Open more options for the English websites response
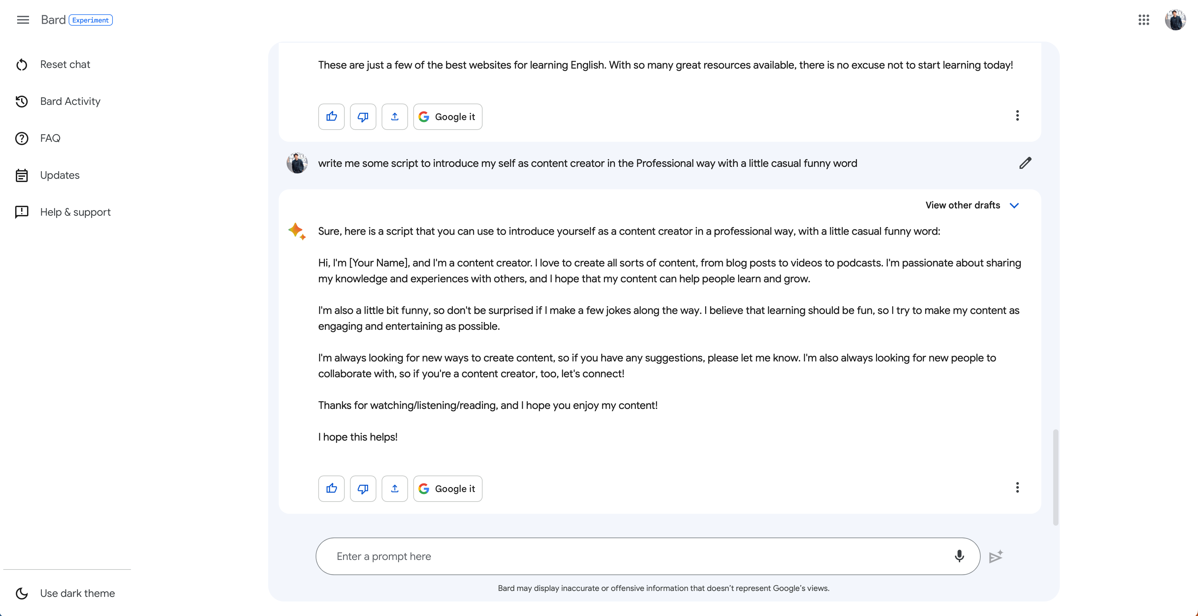The image size is (1198, 616). (1017, 115)
